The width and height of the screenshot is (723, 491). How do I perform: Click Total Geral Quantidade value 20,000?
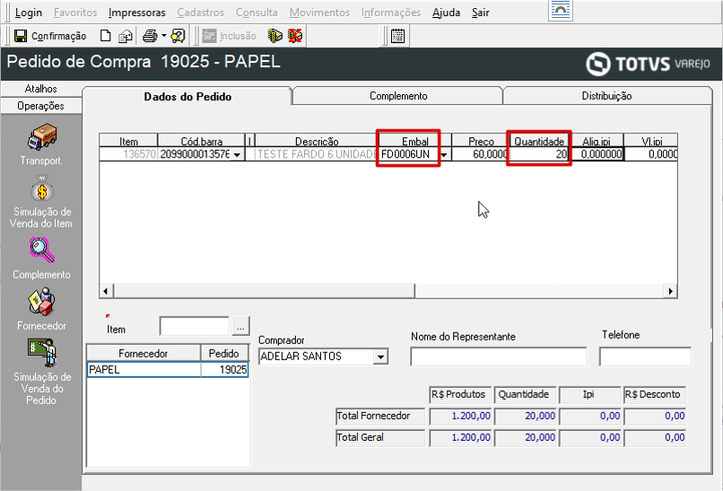(525, 437)
